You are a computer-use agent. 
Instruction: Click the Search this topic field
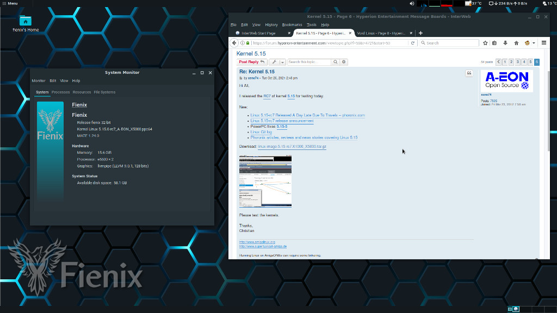click(x=309, y=62)
